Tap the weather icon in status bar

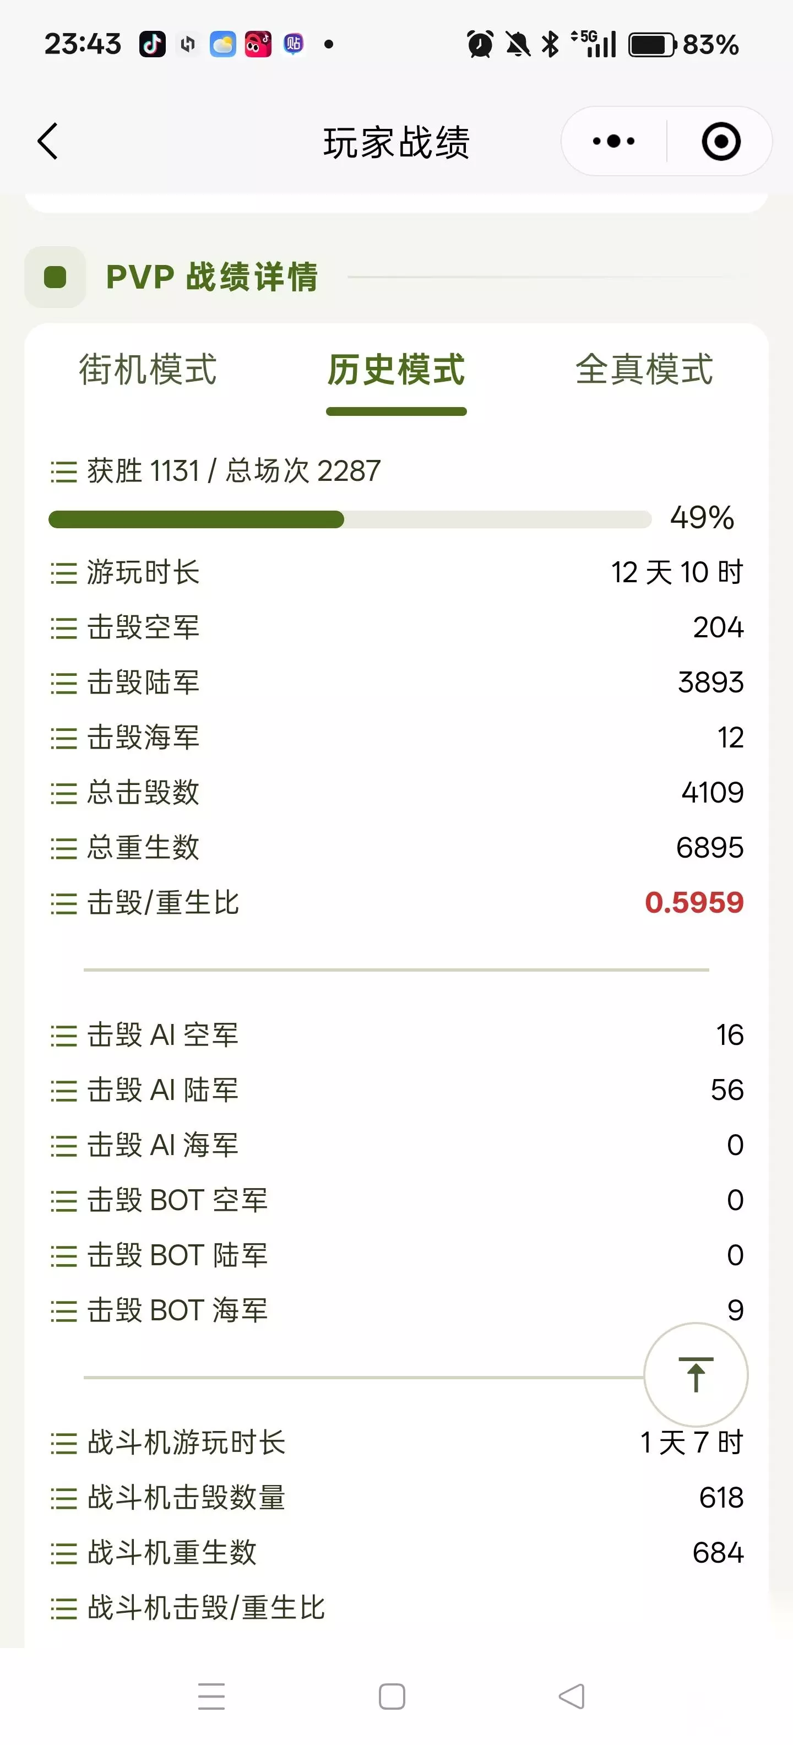(x=223, y=44)
